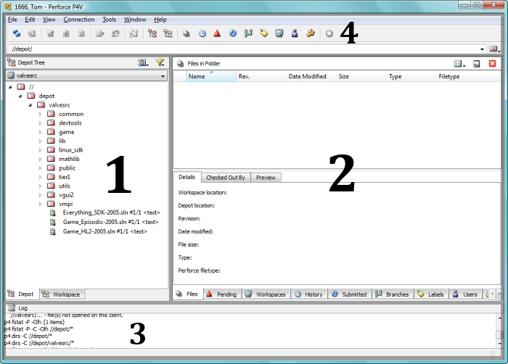Viewport: 508px width, 364px height.
Task: Expand the vmpi folder arrow
Action: pyautogui.click(x=40, y=204)
